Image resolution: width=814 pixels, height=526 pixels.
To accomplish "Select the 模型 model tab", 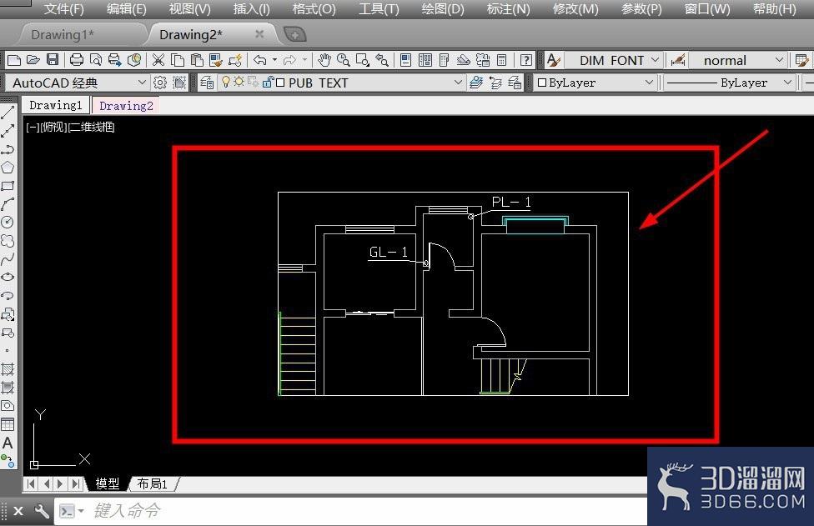I will click(x=108, y=483).
